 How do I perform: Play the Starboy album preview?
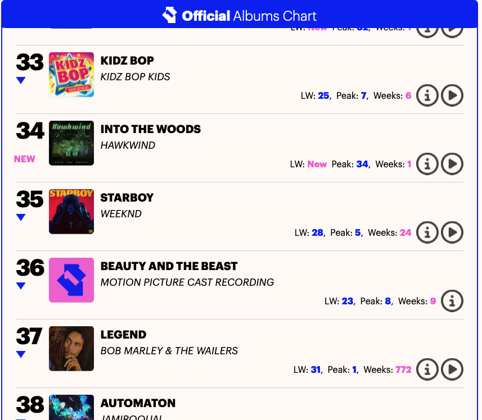point(452,232)
